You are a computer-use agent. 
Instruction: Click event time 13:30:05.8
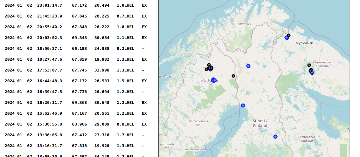49,135
